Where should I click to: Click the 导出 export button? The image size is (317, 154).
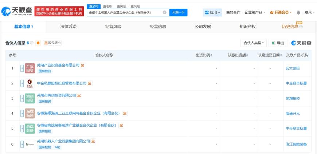coord(278,43)
